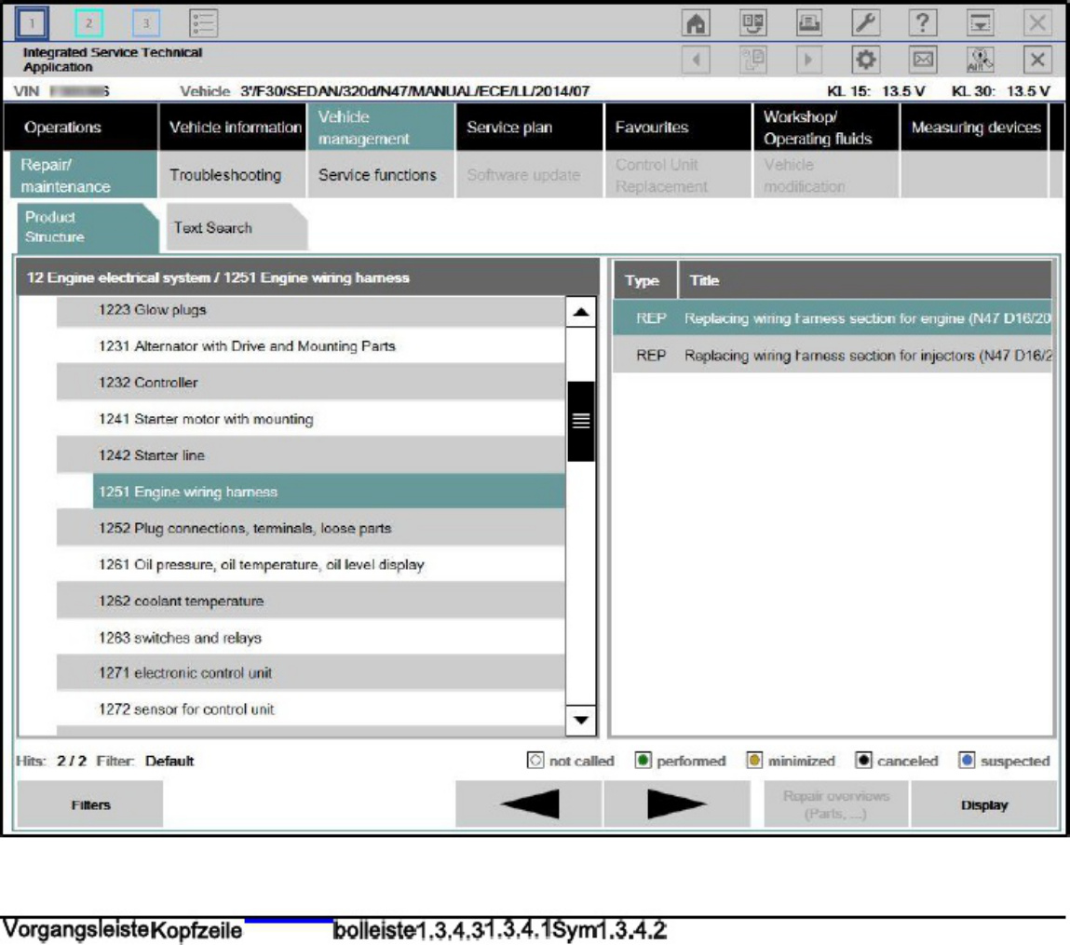Open the vehicle overview icon beside home
This screenshot has height=945, width=1070.
click(x=752, y=23)
